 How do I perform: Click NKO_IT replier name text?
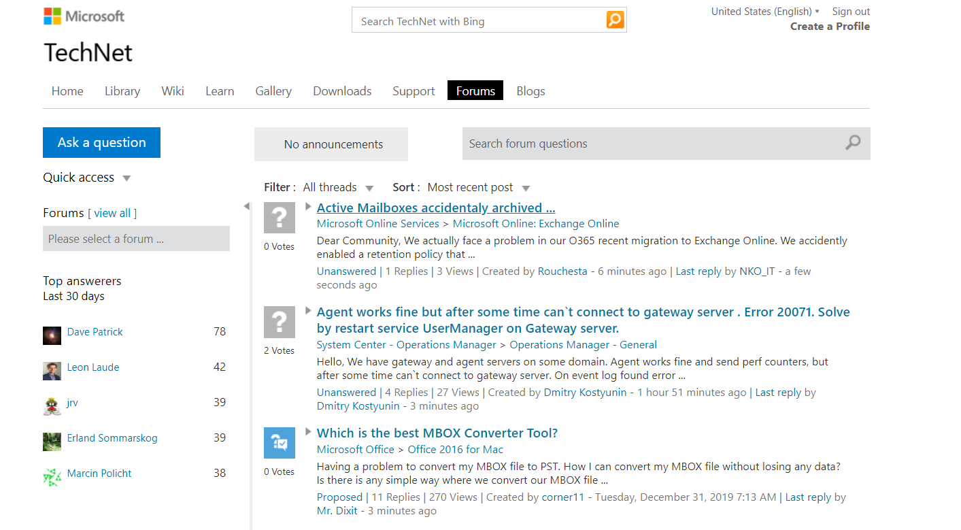tap(757, 271)
